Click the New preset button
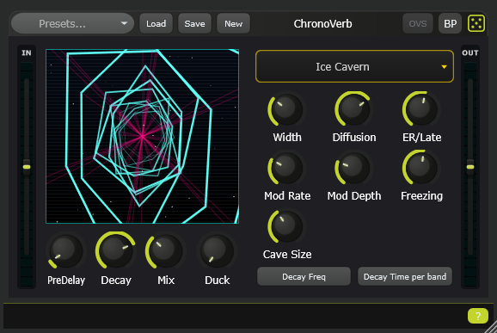Viewport: 497px width, 333px height. click(233, 23)
